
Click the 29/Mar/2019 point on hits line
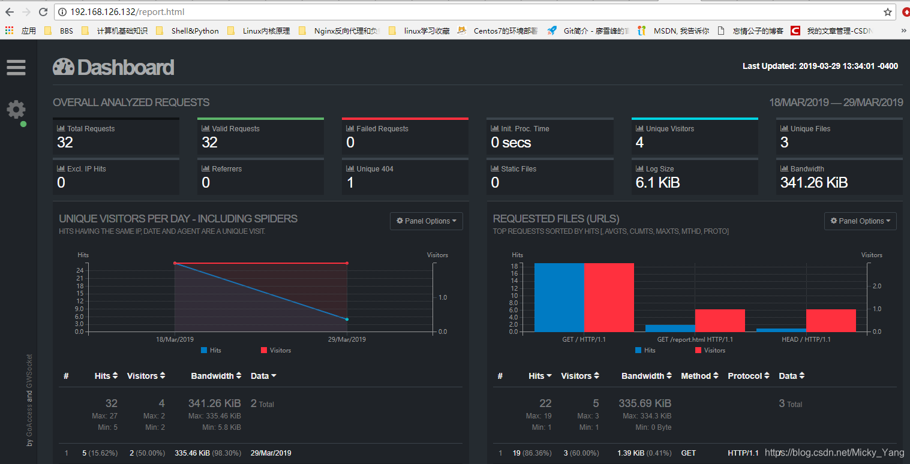[347, 319]
